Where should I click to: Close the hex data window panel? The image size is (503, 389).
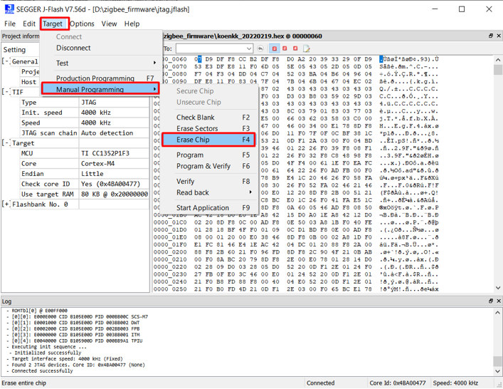[499, 36]
